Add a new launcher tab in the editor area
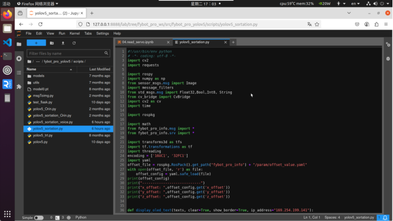Viewport: 393px width, 221px height. 233,42
